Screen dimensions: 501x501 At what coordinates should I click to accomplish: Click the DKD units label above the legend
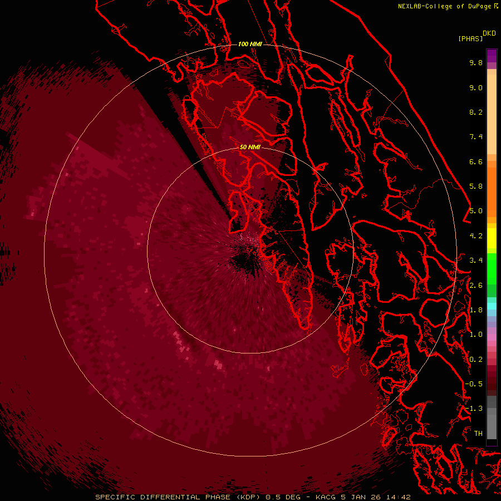click(489, 33)
